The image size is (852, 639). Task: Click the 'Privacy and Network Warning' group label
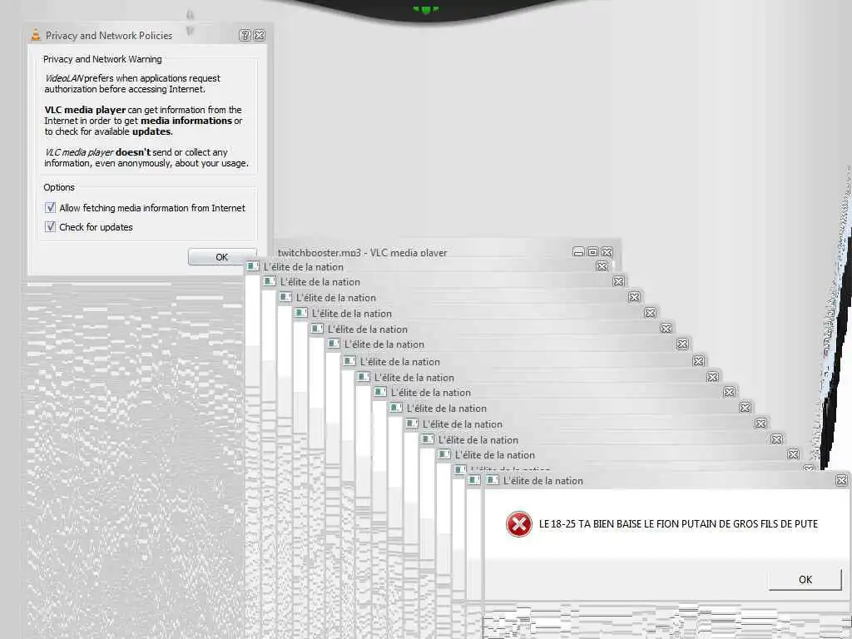102,59
